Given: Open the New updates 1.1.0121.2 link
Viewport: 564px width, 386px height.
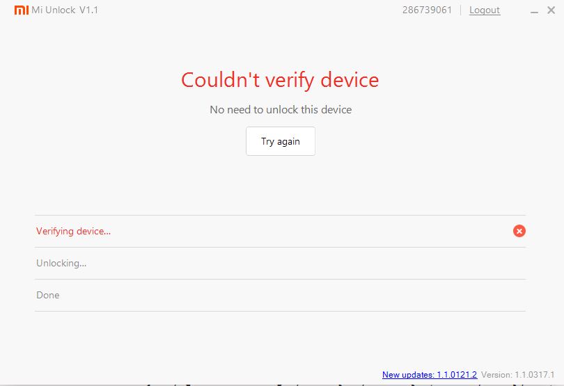Looking at the screenshot, I should click(429, 375).
